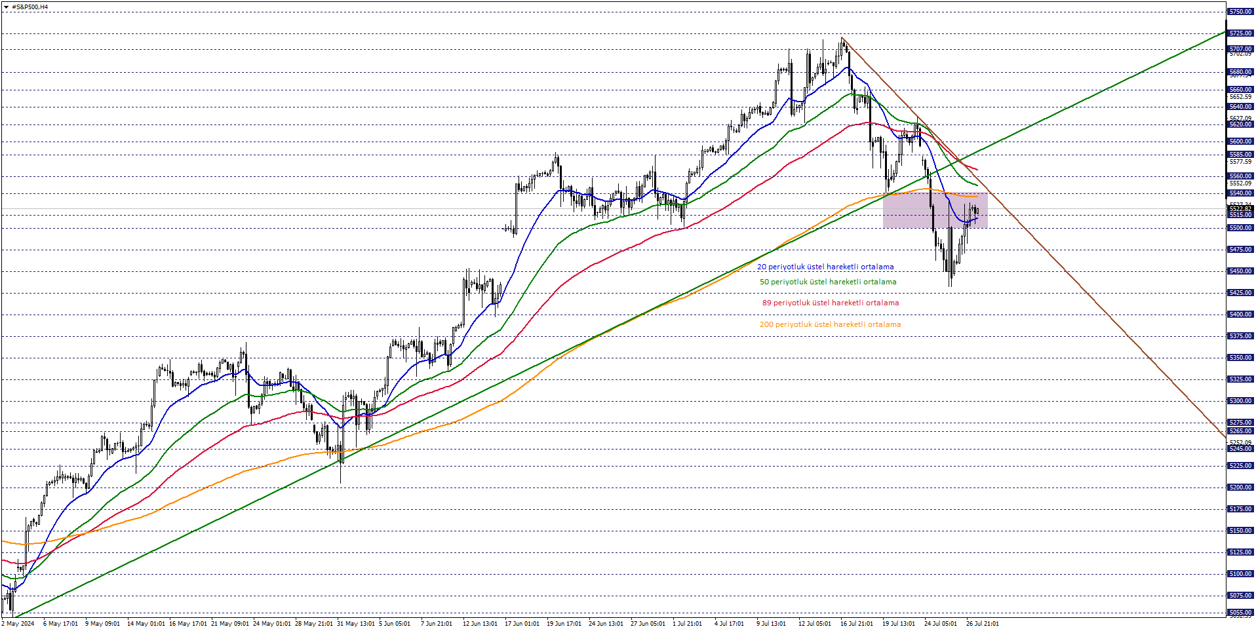Click the '7 Jun 21:01' time axis label

click(436, 624)
